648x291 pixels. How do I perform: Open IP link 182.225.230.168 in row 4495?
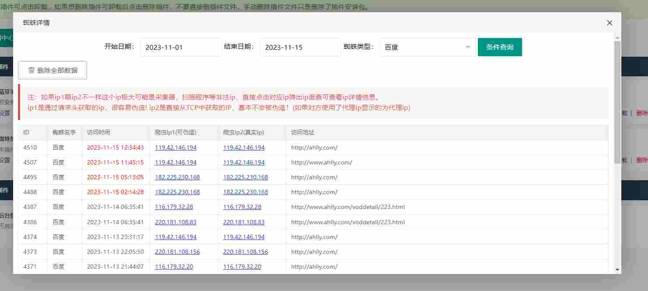click(x=178, y=177)
